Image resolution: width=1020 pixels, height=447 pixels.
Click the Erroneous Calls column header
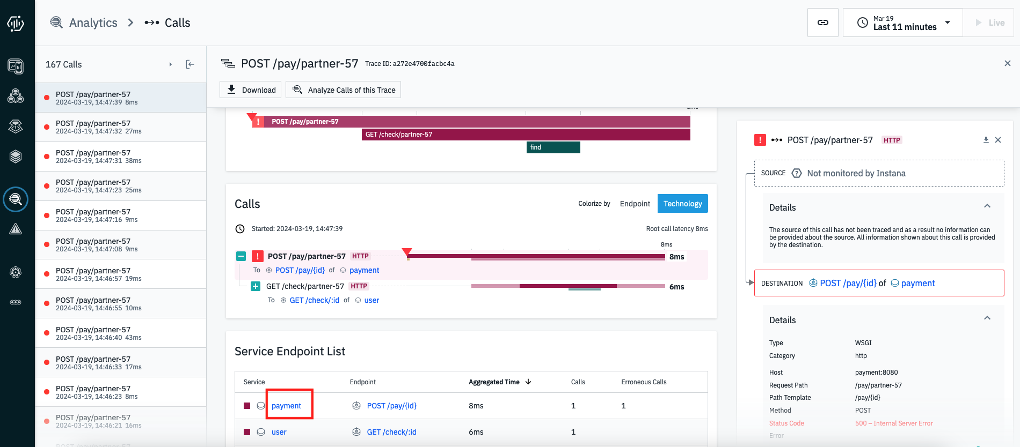tap(644, 382)
